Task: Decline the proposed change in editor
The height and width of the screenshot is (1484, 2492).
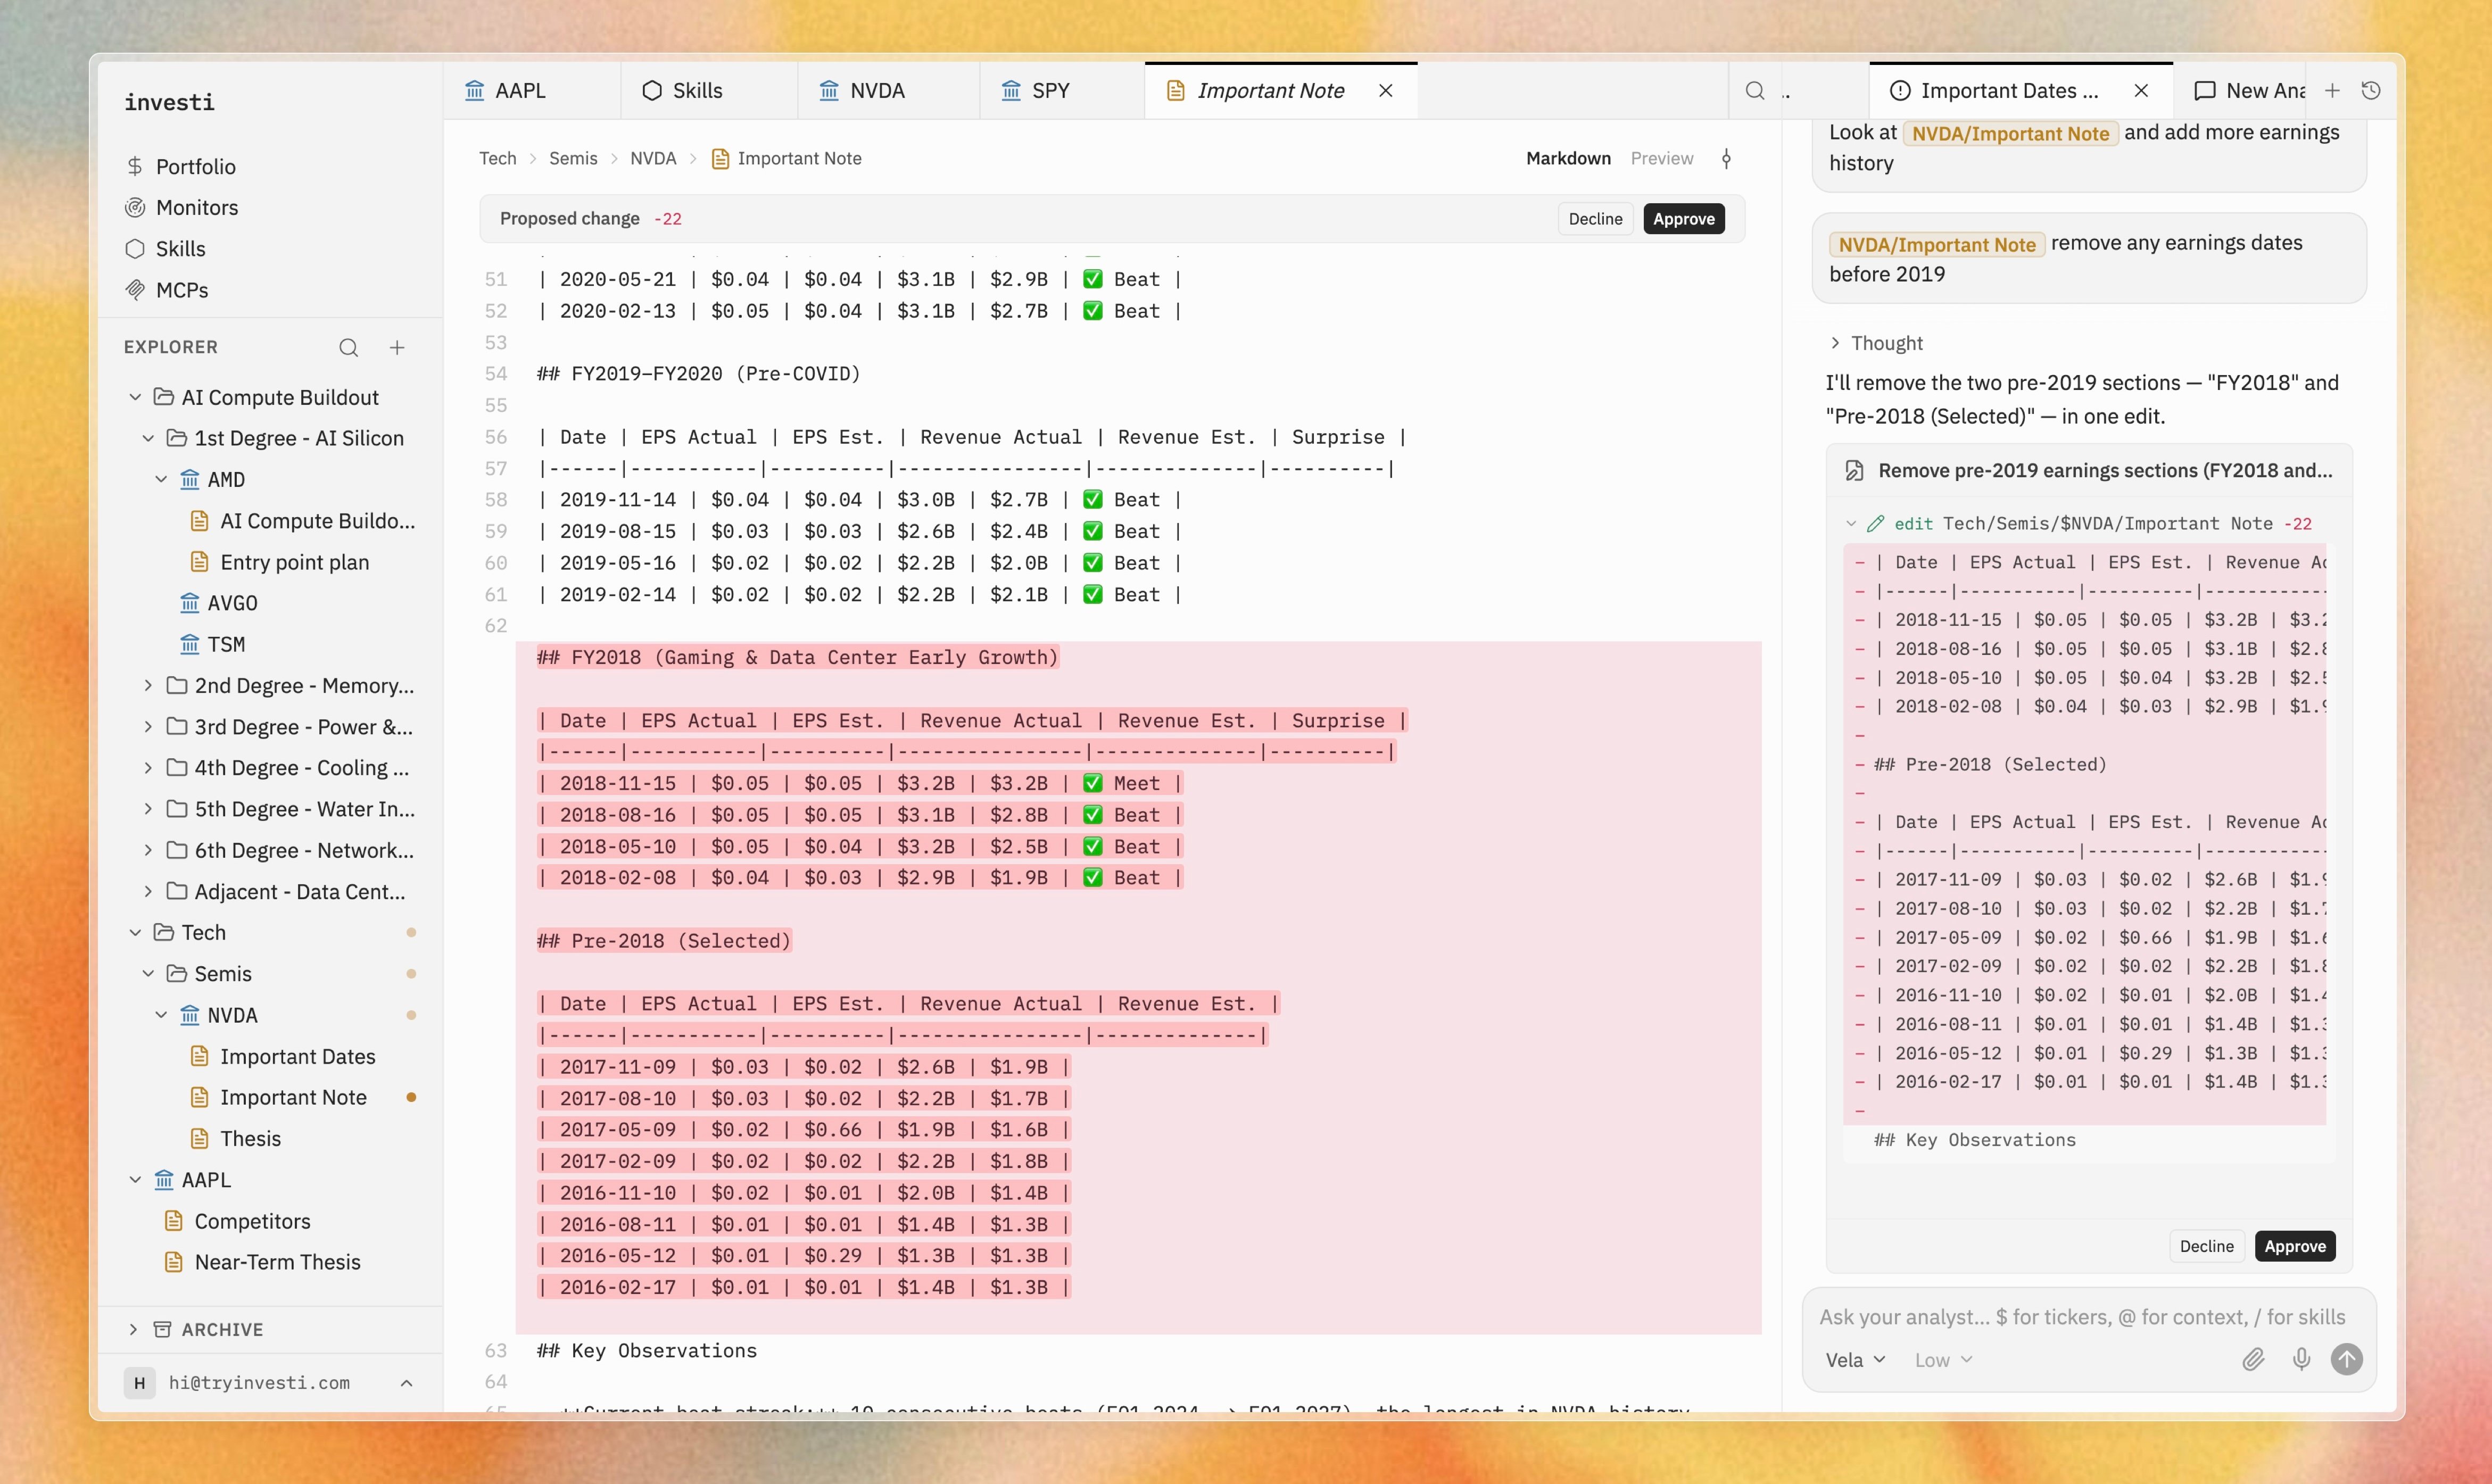Action: 1595,219
